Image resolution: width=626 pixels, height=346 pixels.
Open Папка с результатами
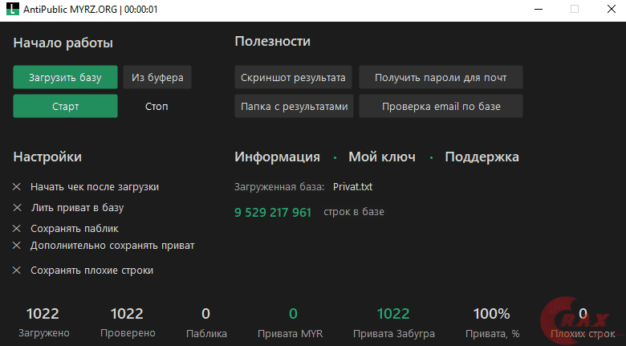click(x=294, y=106)
